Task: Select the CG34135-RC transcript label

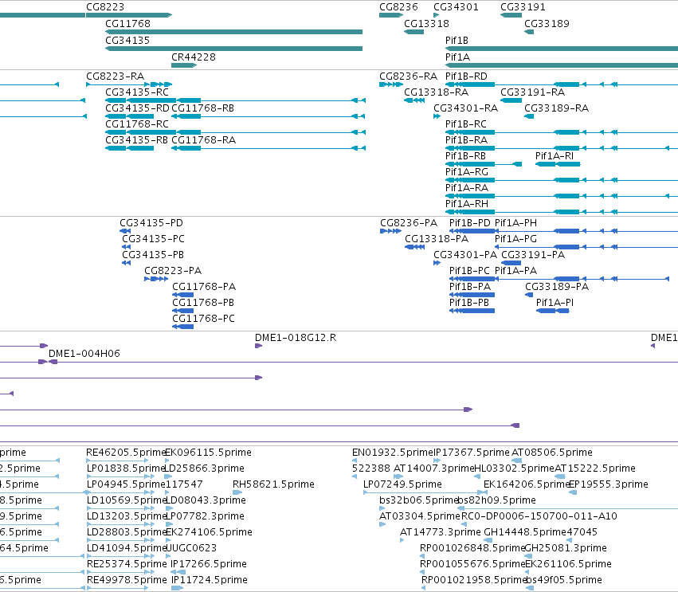Action: tap(137, 92)
